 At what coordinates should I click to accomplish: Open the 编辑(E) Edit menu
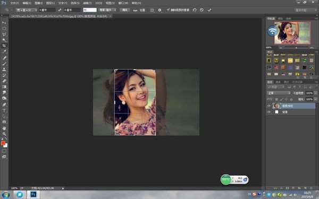click(27, 3)
